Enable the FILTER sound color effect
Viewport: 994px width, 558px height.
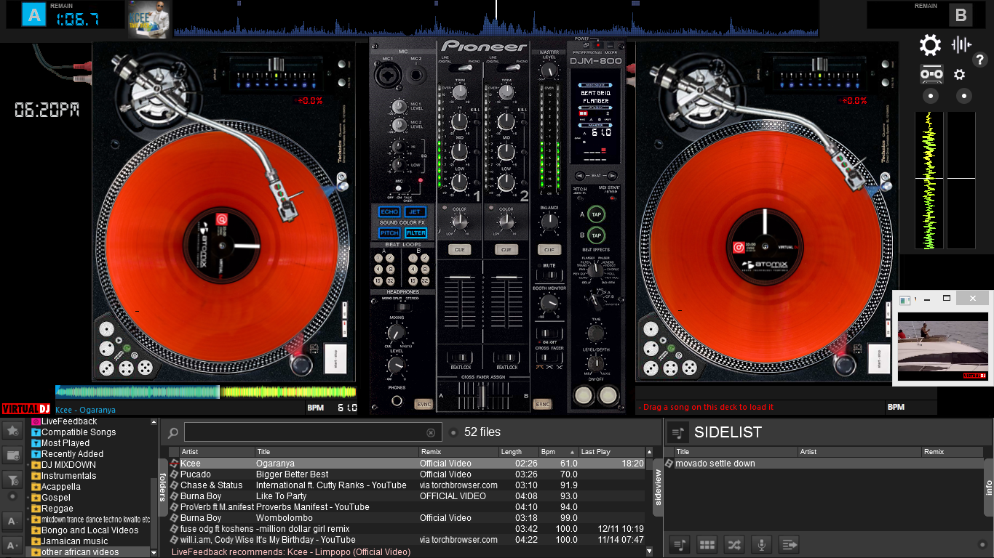point(416,232)
